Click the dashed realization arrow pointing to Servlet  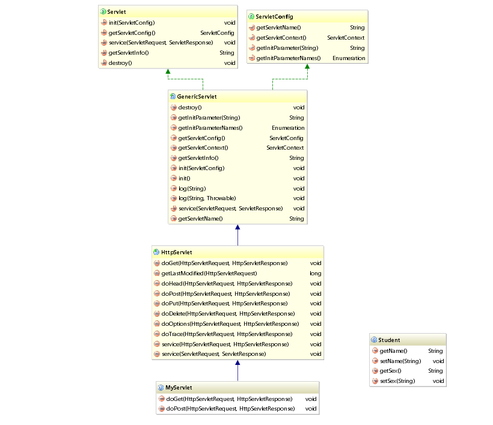pyautogui.click(x=168, y=71)
